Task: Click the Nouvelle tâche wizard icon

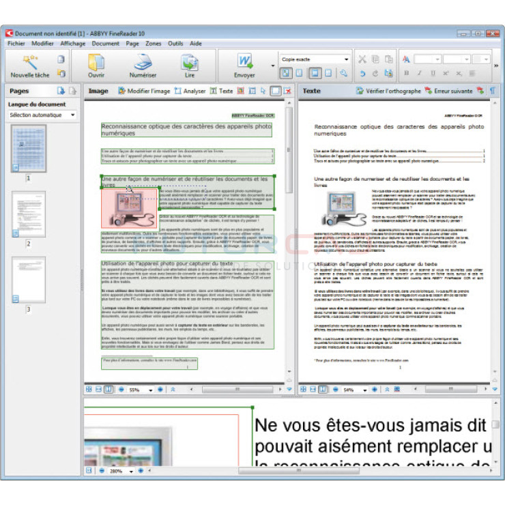Action: pos(29,62)
